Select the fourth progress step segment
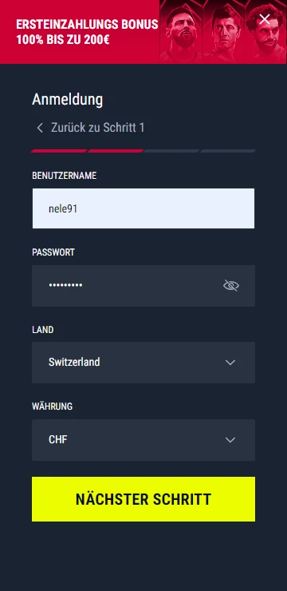Screen dimensions: 287x591 [x=228, y=151]
